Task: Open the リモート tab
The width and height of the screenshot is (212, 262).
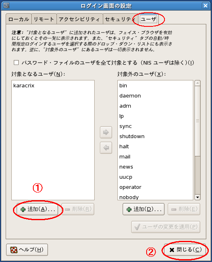Action: [44, 19]
